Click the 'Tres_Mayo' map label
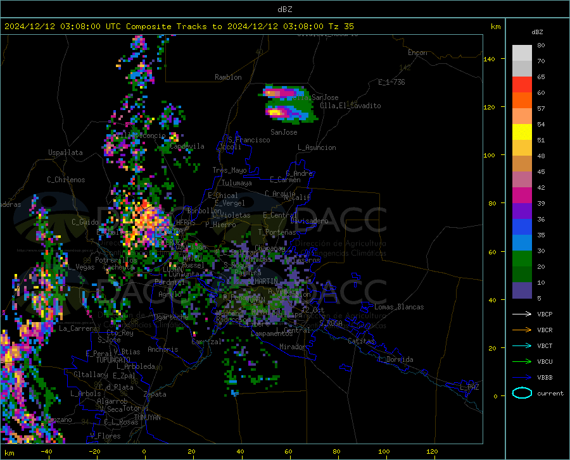 tap(229, 170)
